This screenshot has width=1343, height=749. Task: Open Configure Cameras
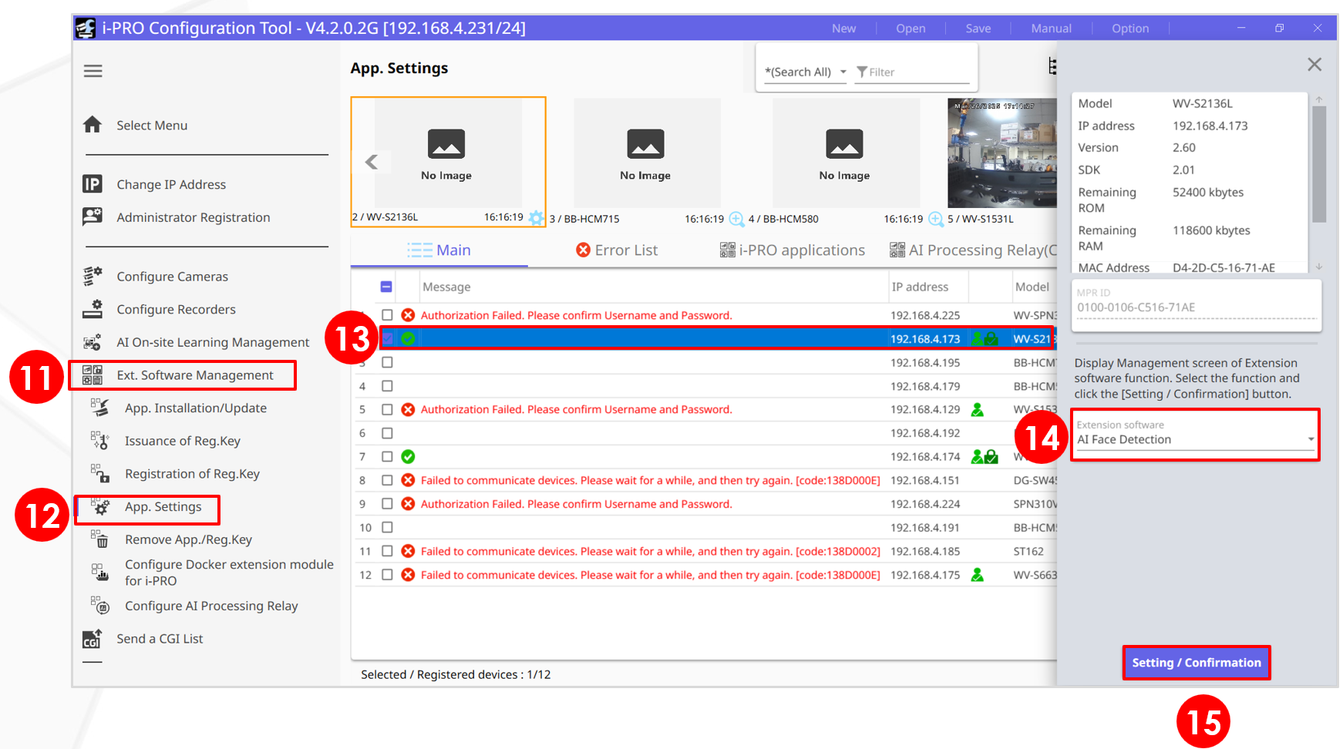tap(172, 276)
